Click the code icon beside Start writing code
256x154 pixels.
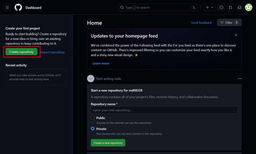pyautogui.click(x=91, y=79)
